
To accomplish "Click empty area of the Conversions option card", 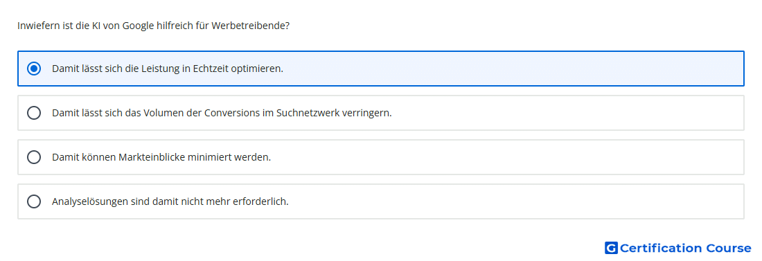I will click(564, 113).
